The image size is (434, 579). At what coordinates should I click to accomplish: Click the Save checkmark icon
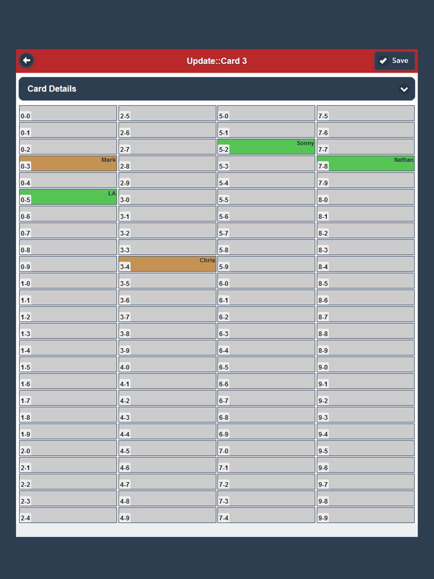[383, 61]
